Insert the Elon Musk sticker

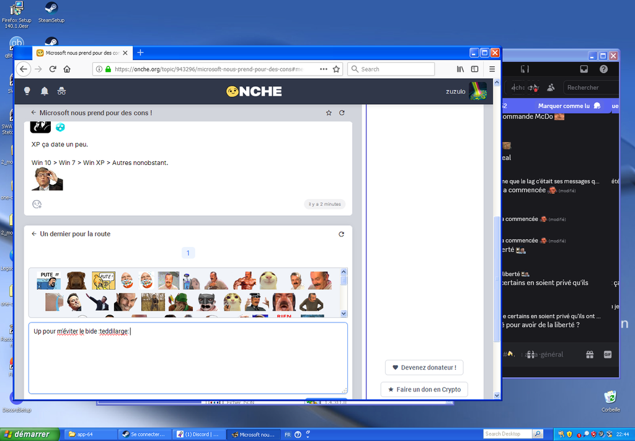[74, 302]
